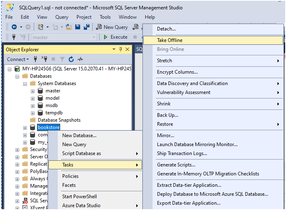Choose Encrypt Columns...
This screenshot has width=286, height=210.
point(213,72)
